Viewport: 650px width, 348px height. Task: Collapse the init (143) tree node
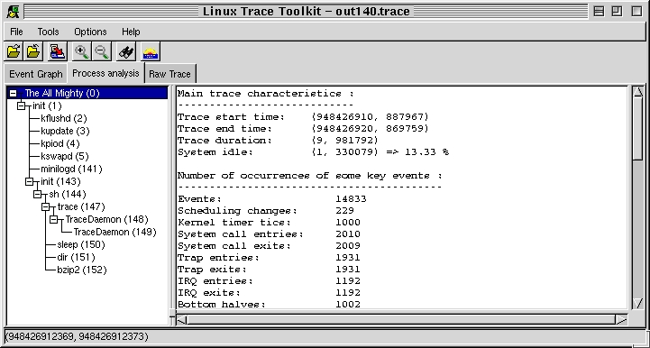coord(29,182)
